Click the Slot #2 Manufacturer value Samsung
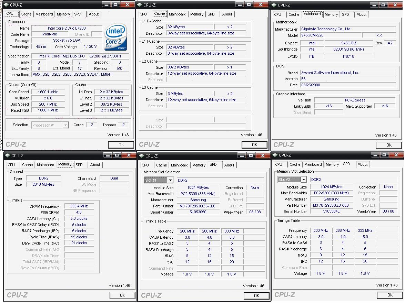The height and width of the screenshot is (303, 405). point(331,199)
